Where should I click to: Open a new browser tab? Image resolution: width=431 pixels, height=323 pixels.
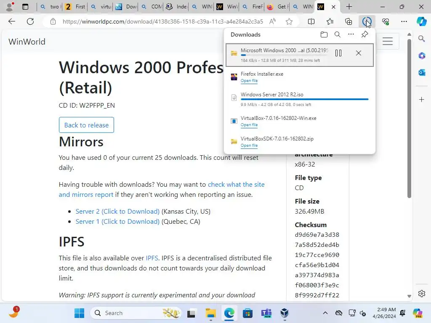point(349,7)
